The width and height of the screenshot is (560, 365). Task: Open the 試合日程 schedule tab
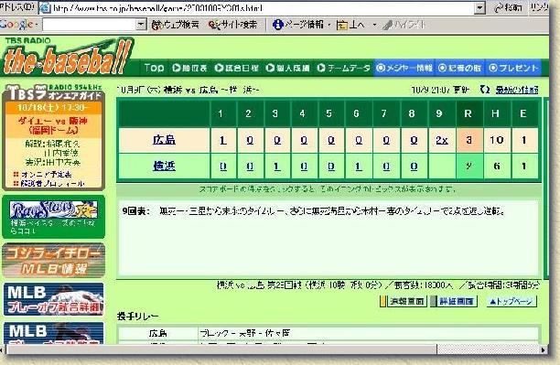pyautogui.click(x=236, y=68)
